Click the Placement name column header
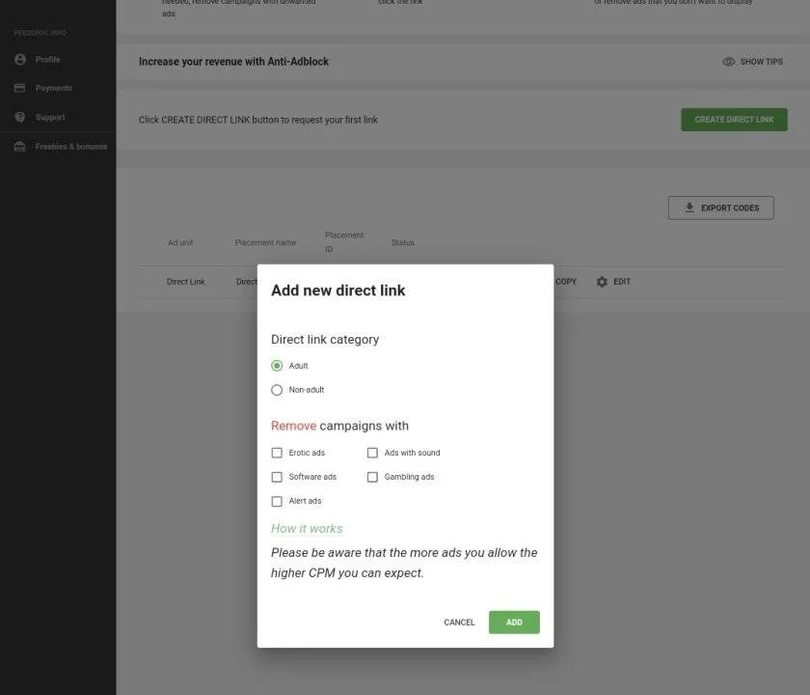 (265, 242)
